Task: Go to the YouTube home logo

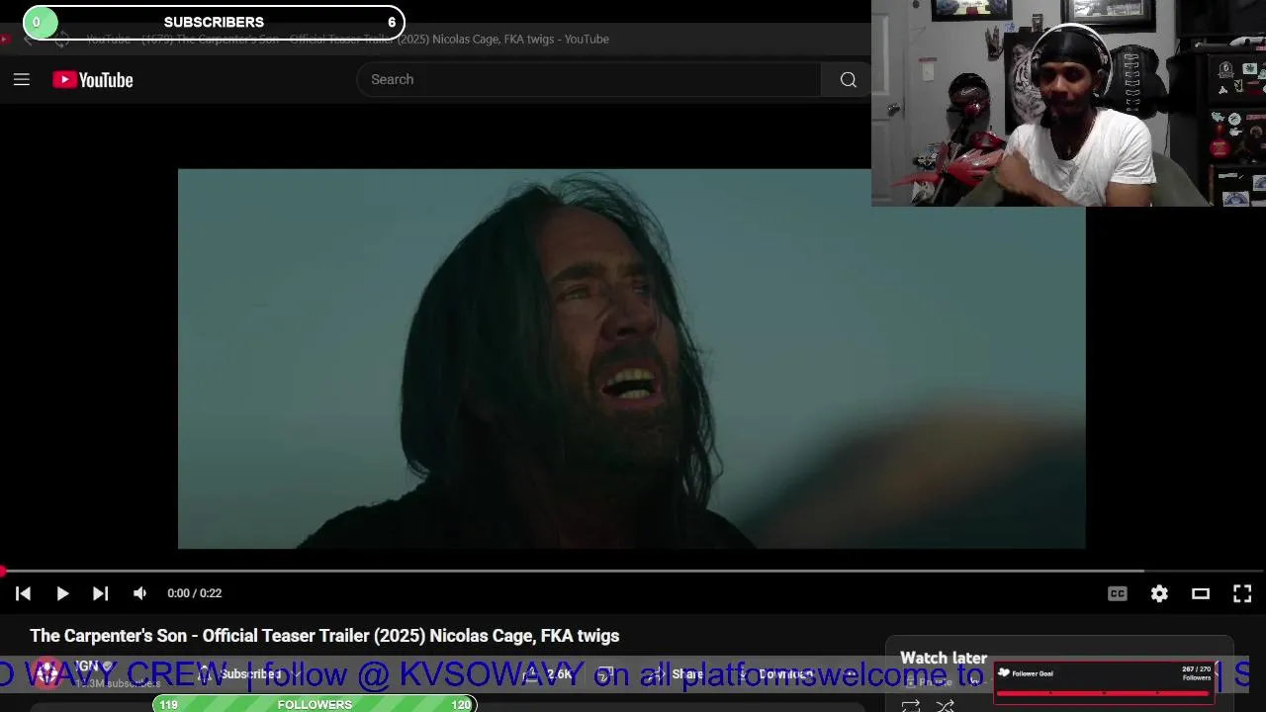Action: (93, 80)
